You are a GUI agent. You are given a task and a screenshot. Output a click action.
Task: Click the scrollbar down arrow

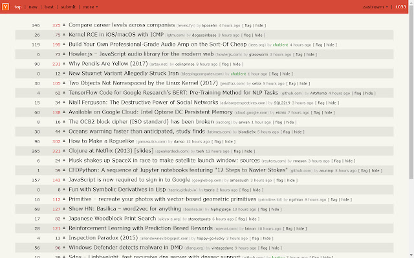click(x=411, y=255)
